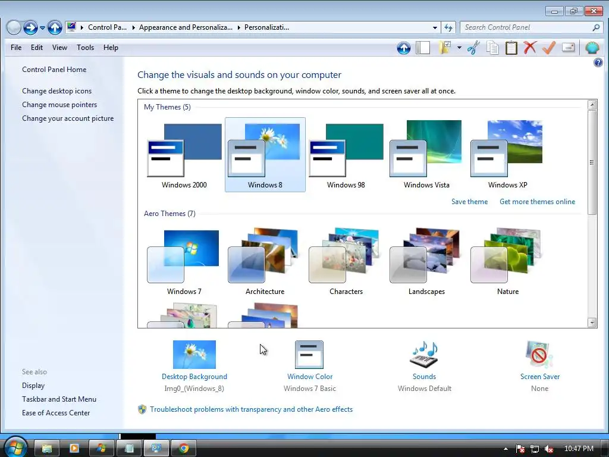Viewport: 609px width, 457px height.
Task: Select the Landscapes theme
Action: tap(426, 261)
